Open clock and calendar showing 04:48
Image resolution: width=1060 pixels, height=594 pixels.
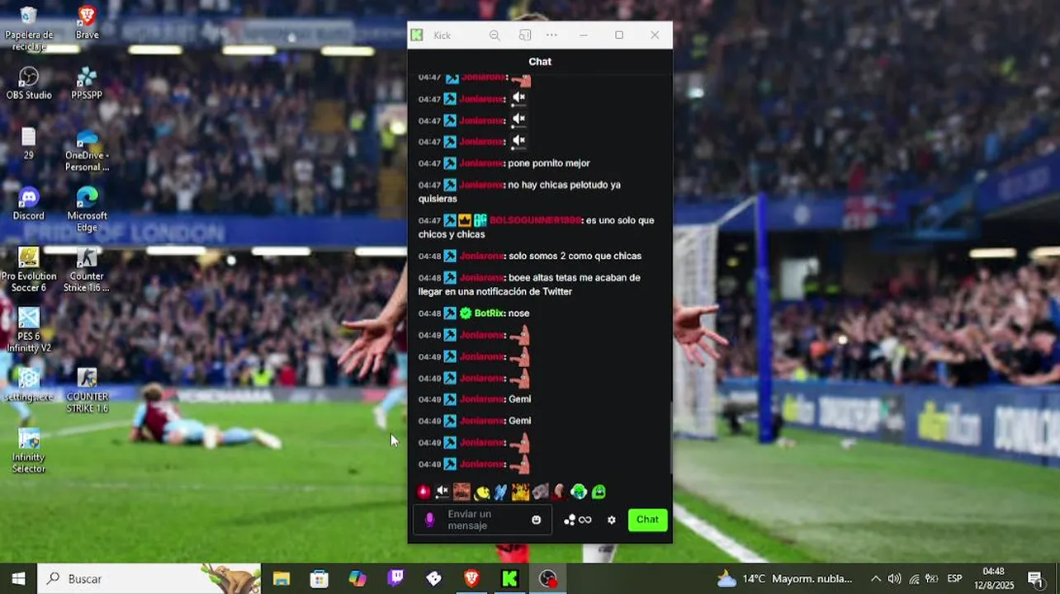coord(994,578)
